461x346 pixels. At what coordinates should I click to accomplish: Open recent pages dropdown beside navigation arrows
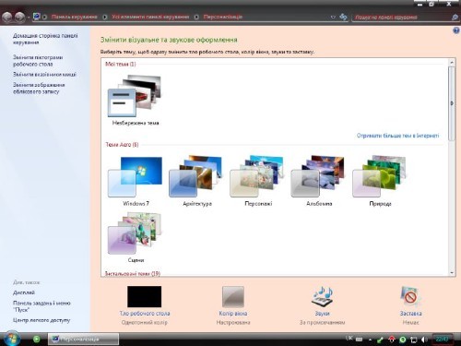point(29,18)
